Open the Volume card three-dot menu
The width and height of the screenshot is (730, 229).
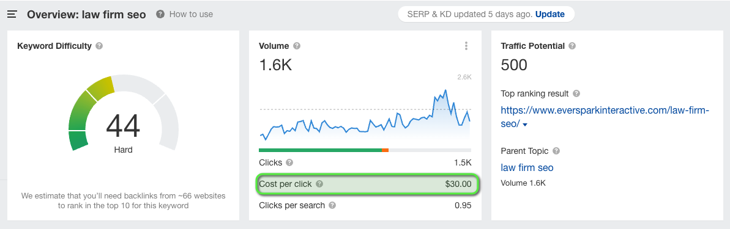pos(466,46)
